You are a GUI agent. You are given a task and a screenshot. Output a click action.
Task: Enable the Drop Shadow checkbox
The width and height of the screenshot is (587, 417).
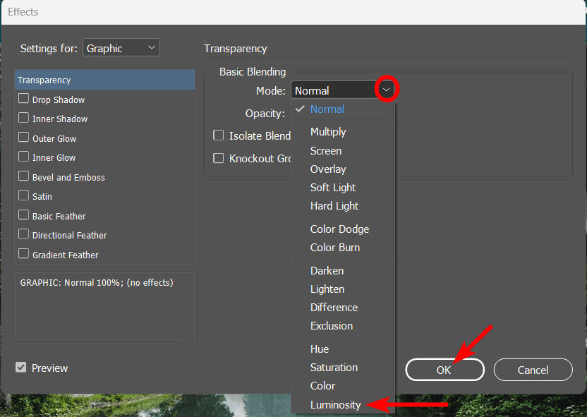coord(24,99)
